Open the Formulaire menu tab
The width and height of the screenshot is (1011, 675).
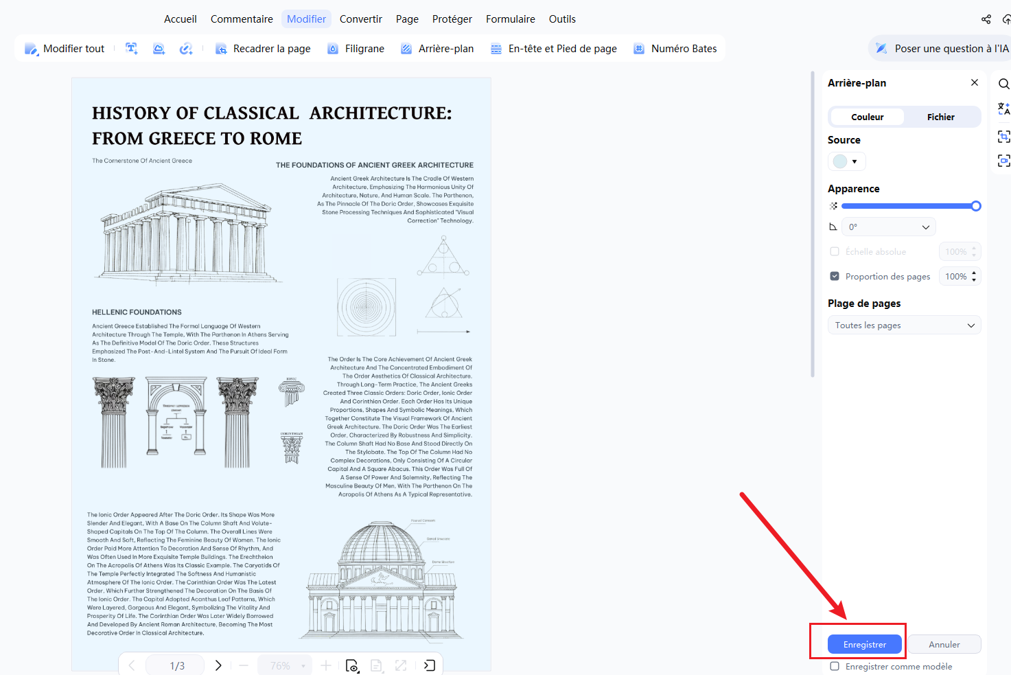(x=511, y=19)
